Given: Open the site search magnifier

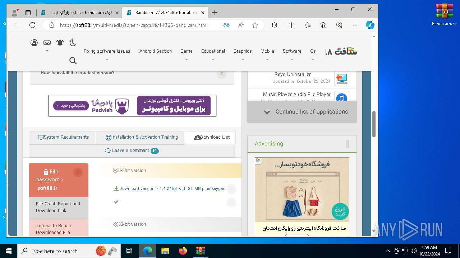Looking at the screenshot, I should point(73,61).
